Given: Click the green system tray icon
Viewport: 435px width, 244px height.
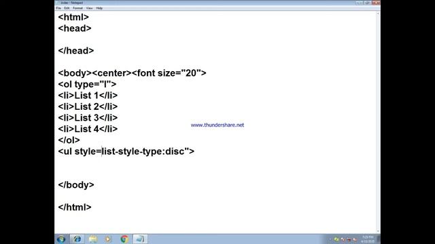Looking at the screenshot, I should click(336, 239).
